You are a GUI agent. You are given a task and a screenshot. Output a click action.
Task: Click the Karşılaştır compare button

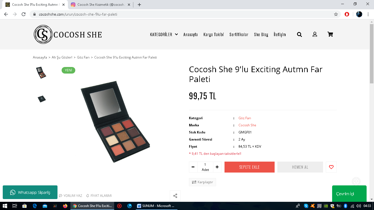202,182
